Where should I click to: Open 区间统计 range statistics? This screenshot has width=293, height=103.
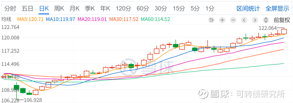(x=248, y=8)
